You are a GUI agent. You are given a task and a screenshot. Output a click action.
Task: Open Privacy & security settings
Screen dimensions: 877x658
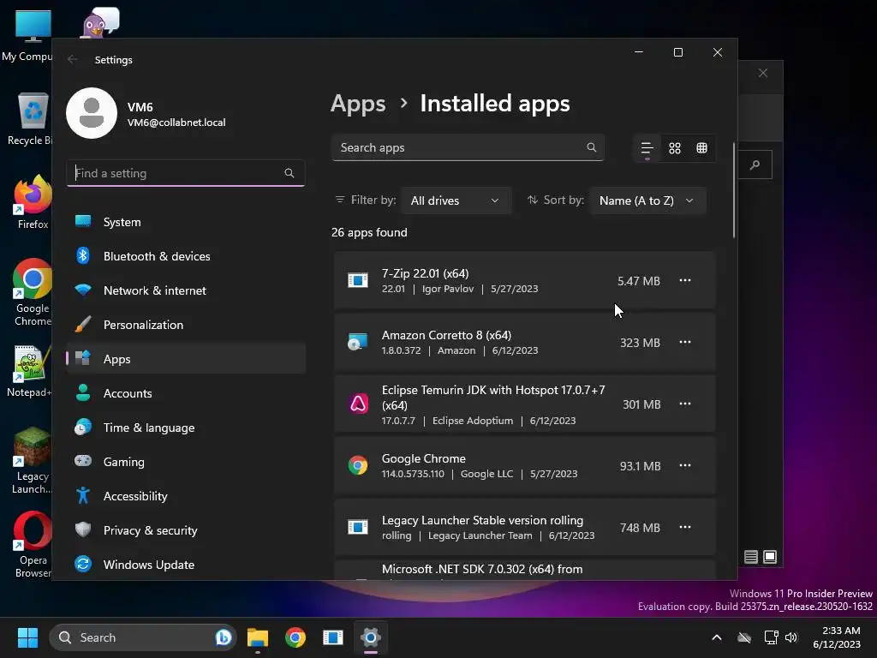coord(186,529)
